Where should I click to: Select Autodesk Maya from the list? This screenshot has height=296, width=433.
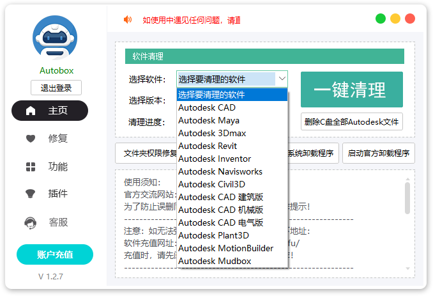point(232,120)
